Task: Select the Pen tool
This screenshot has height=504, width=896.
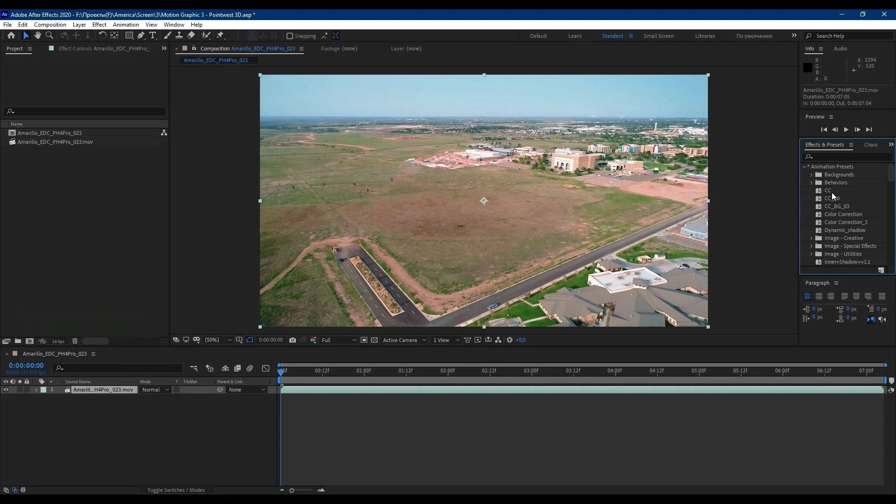Action: click(x=140, y=35)
